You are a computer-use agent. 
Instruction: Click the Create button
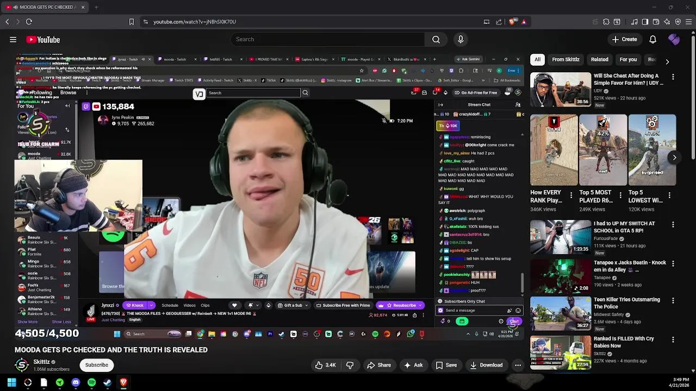[624, 39]
